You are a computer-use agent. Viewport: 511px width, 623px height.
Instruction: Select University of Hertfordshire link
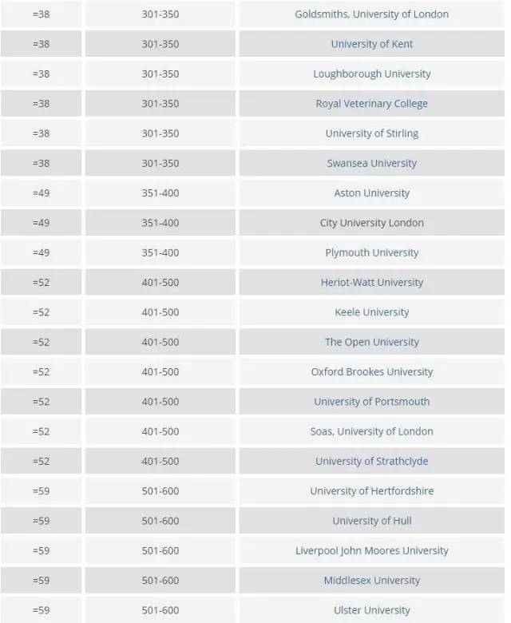pyautogui.click(x=371, y=491)
